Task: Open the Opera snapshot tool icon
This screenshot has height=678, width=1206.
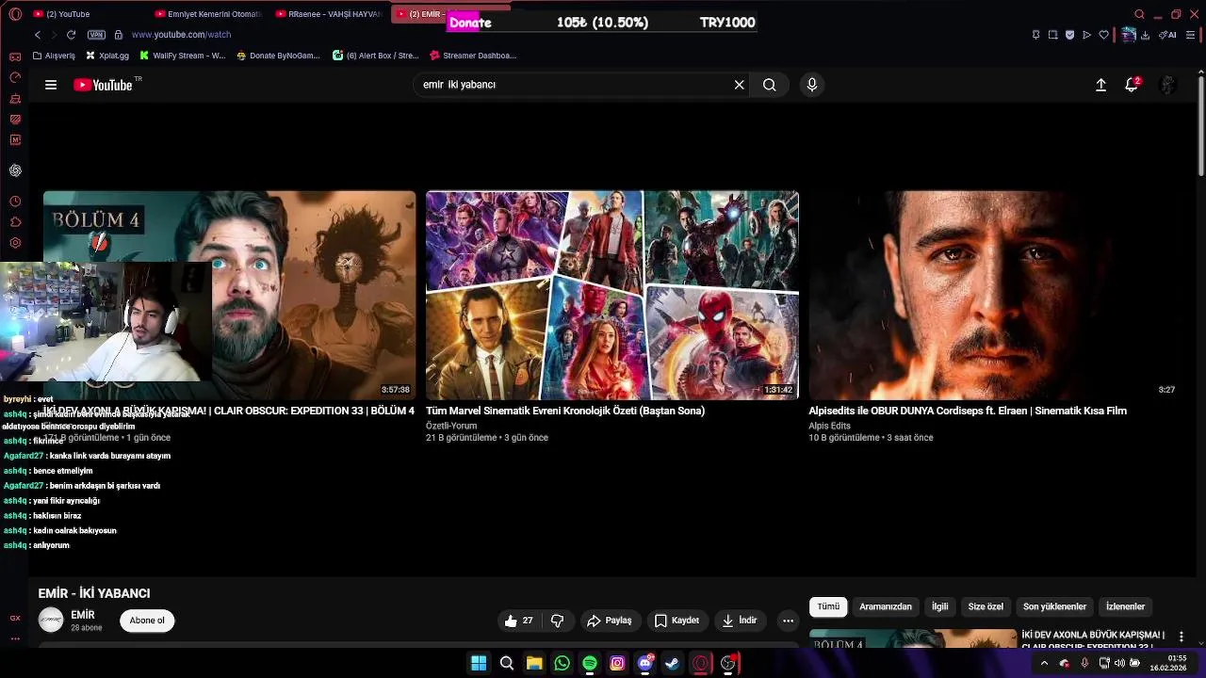Action: point(1052,35)
